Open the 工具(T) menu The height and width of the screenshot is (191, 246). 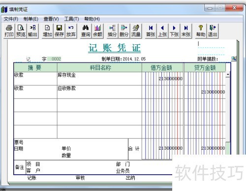click(x=71, y=19)
